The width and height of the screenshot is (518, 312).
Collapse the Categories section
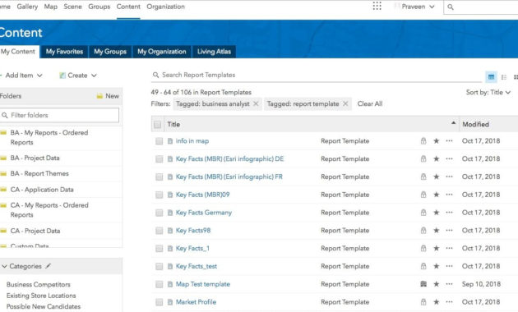point(5,266)
